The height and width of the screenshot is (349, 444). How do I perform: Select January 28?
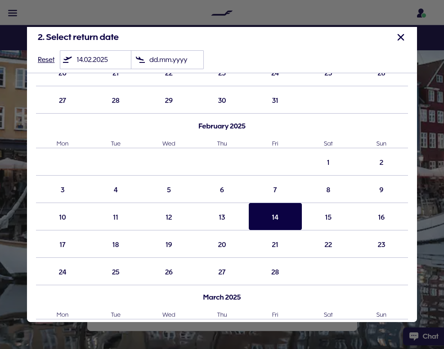coord(116,101)
